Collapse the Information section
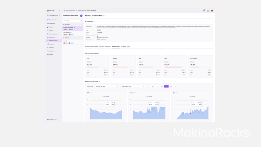Viewport: 261px width, 147px height. click(94, 21)
